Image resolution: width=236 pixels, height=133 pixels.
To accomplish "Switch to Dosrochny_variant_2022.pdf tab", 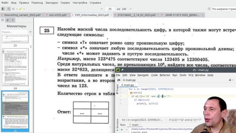I will point(22,15).
